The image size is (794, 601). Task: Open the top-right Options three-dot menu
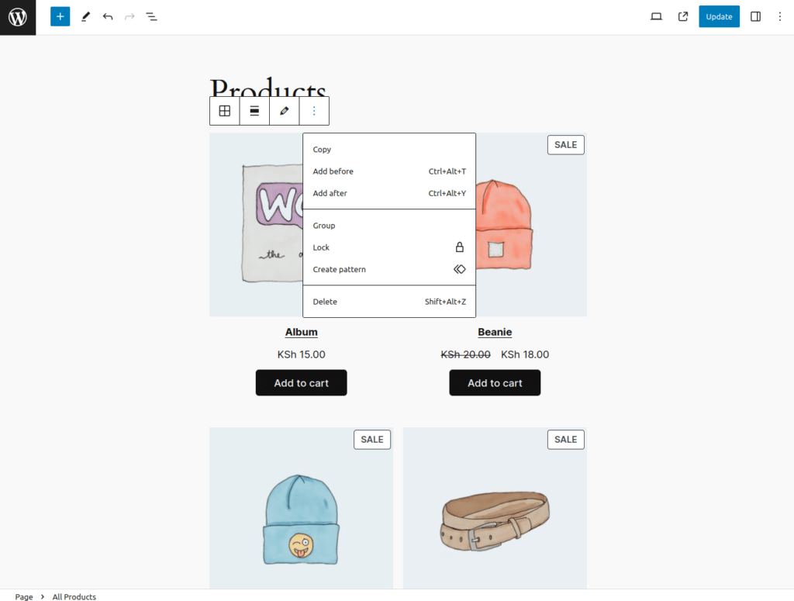point(780,17)
